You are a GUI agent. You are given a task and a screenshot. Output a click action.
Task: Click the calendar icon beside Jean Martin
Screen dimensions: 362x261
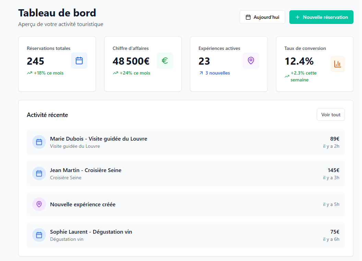[39, 173]
